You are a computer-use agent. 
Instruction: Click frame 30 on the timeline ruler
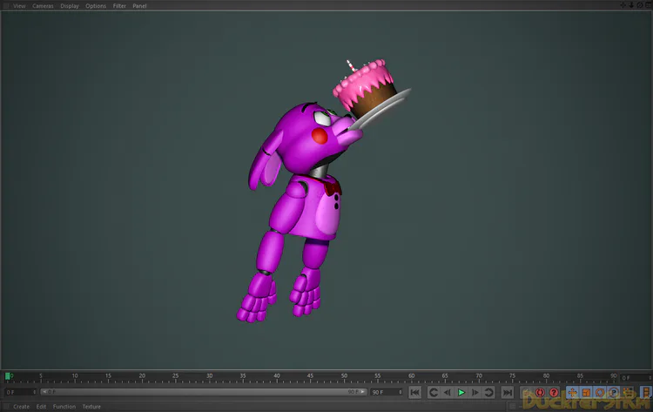point(209,376)
